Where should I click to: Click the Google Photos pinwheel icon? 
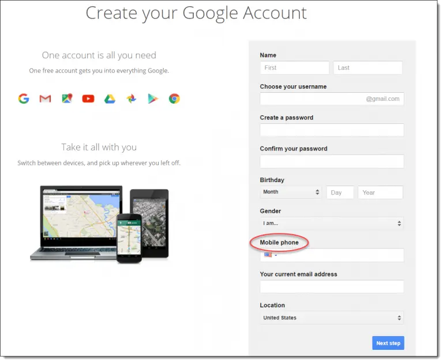tap(132, 99)
